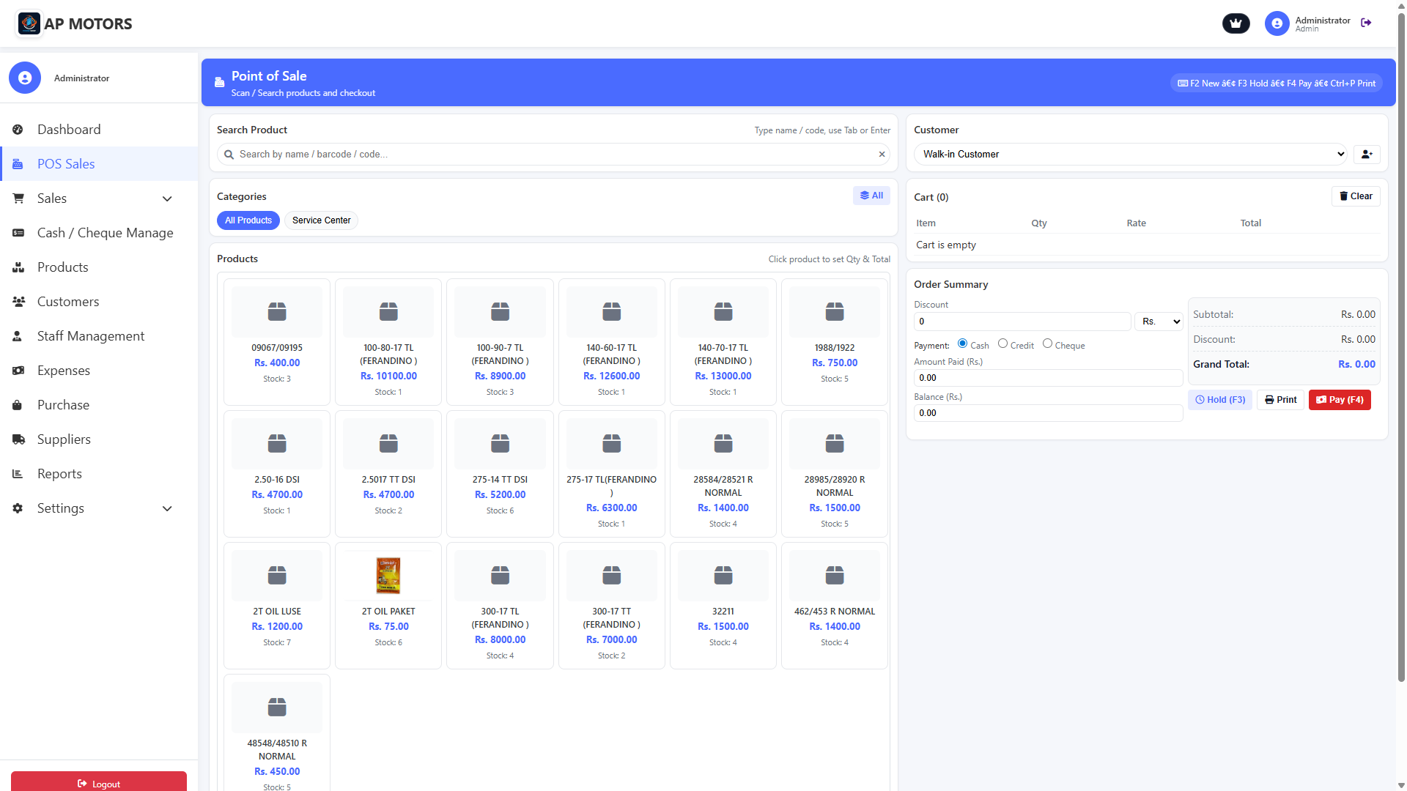The image size is (1407, 791).
Task: Click the sign-out arrow icon beside Administrator
Action: pyautogui.click(x=1366, y=23)
